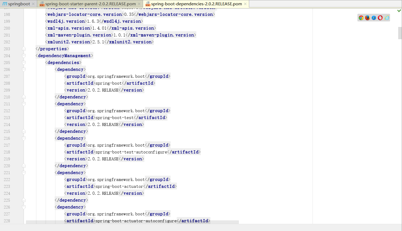Fold the dependency block at line 206
The image size is (402, 231).
pos(24,69)
